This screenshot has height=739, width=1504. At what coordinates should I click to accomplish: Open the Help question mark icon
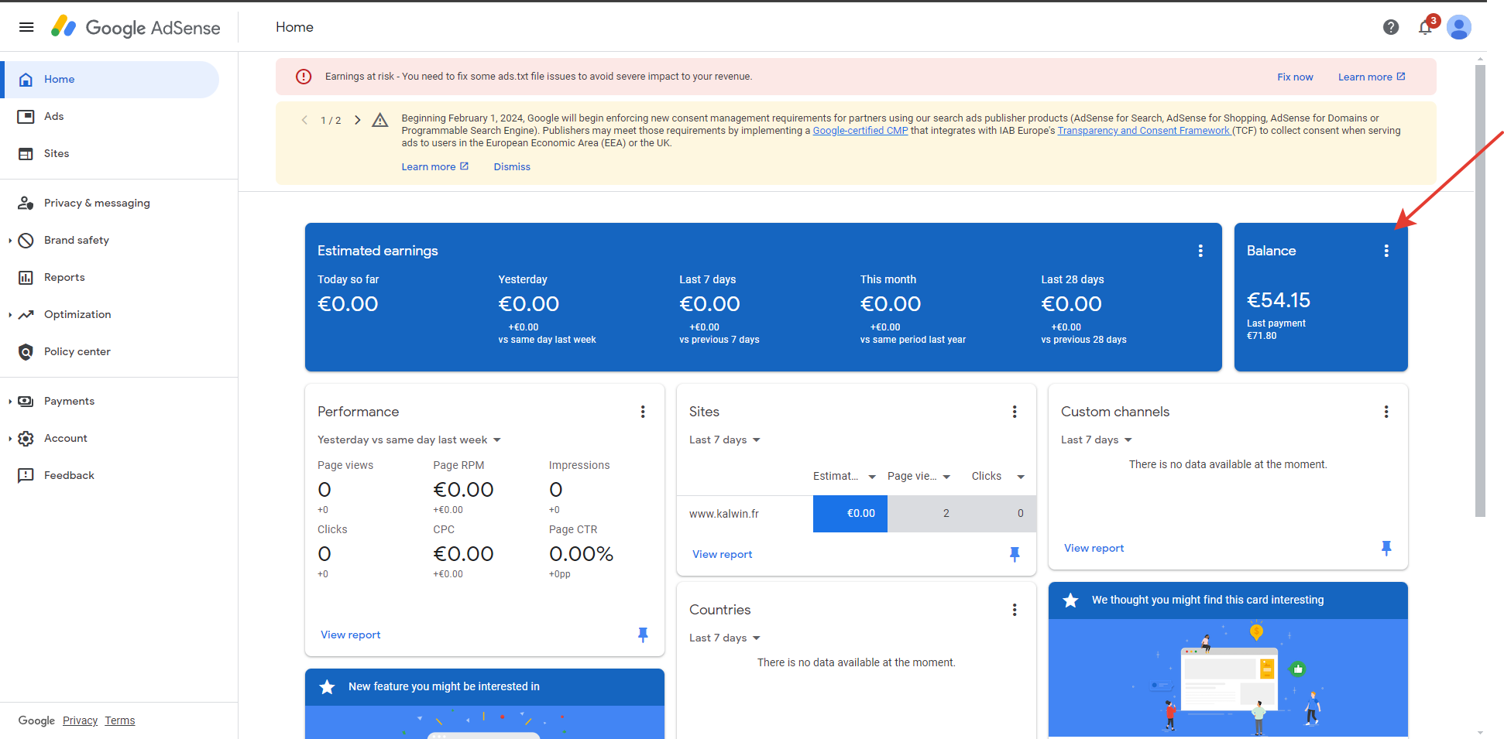[x=1391, y=27]
